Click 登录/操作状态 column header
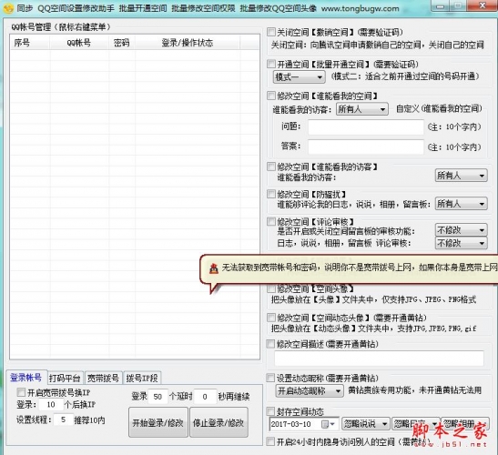498x455 pixels. [188, 43]
